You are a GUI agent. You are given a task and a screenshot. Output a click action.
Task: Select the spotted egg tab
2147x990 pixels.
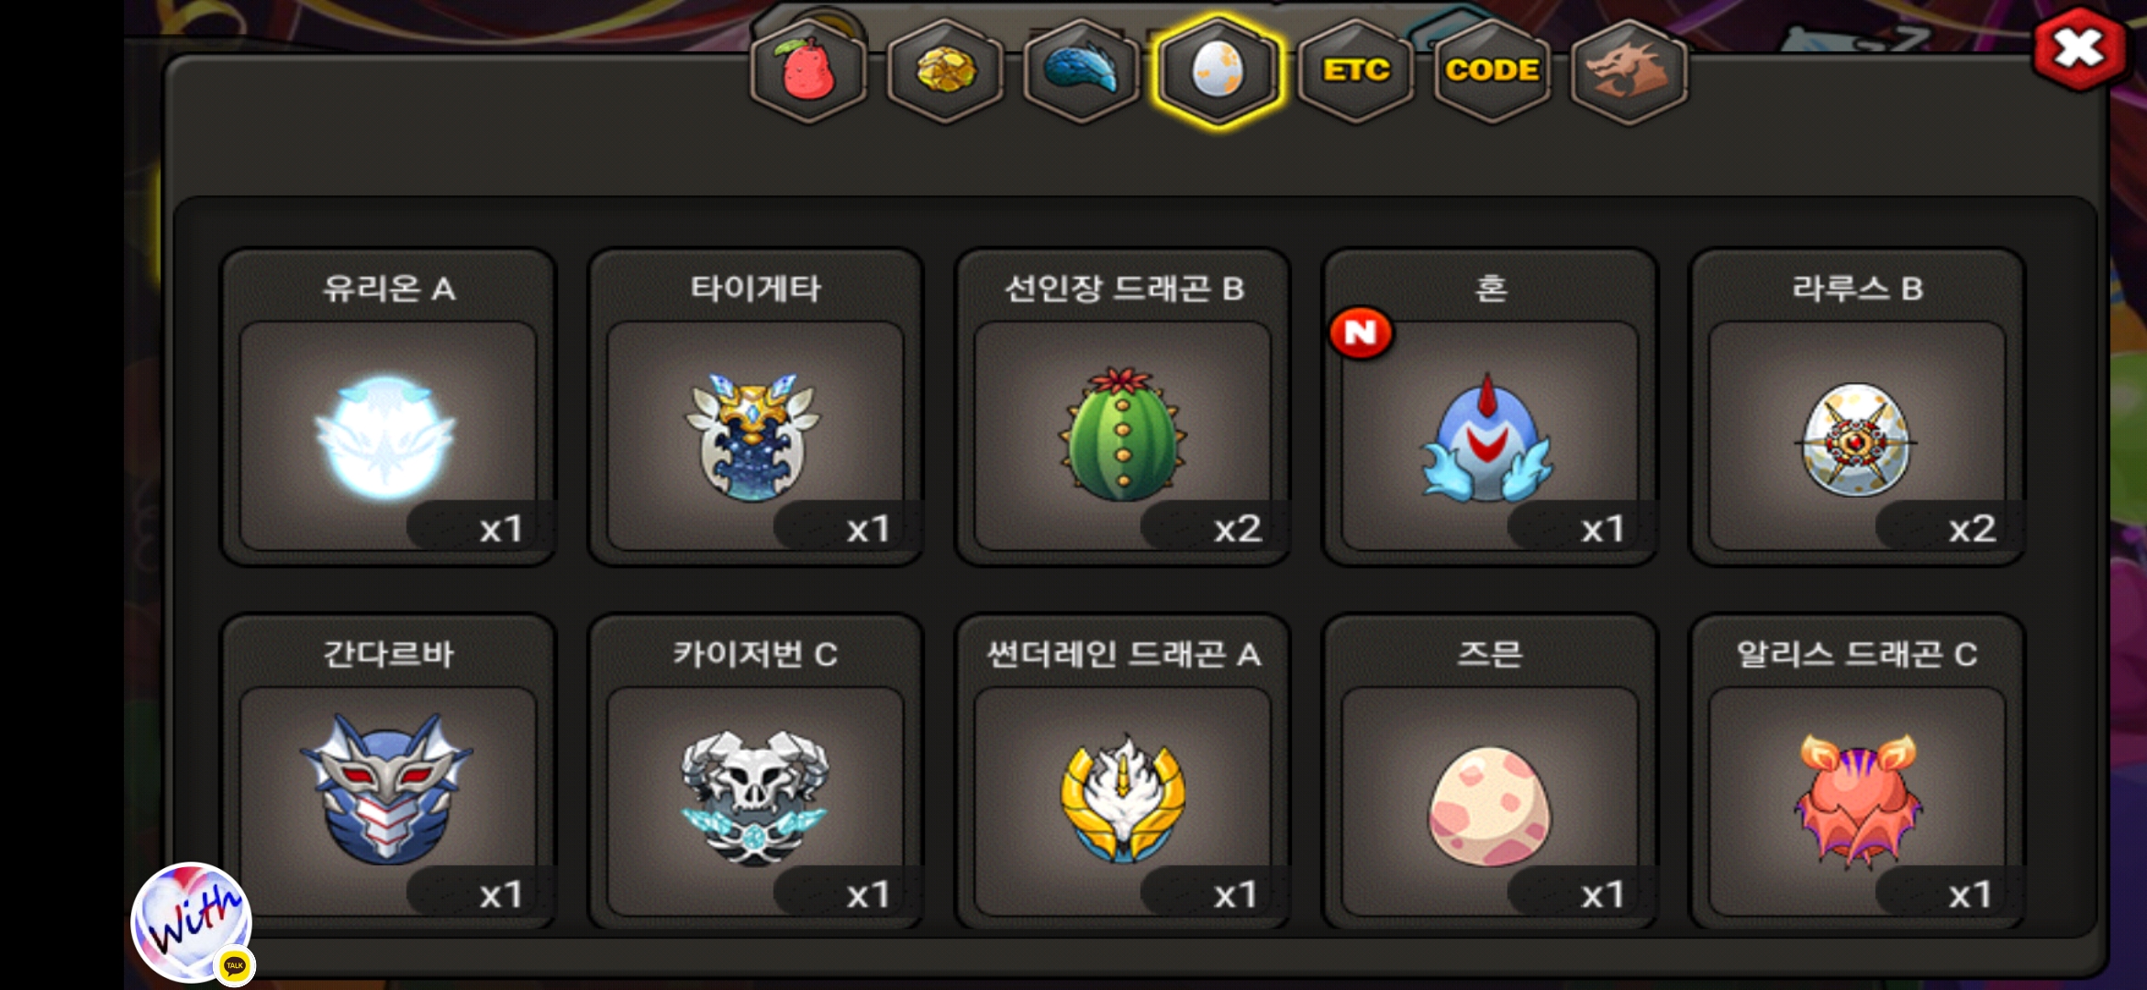1218,71
